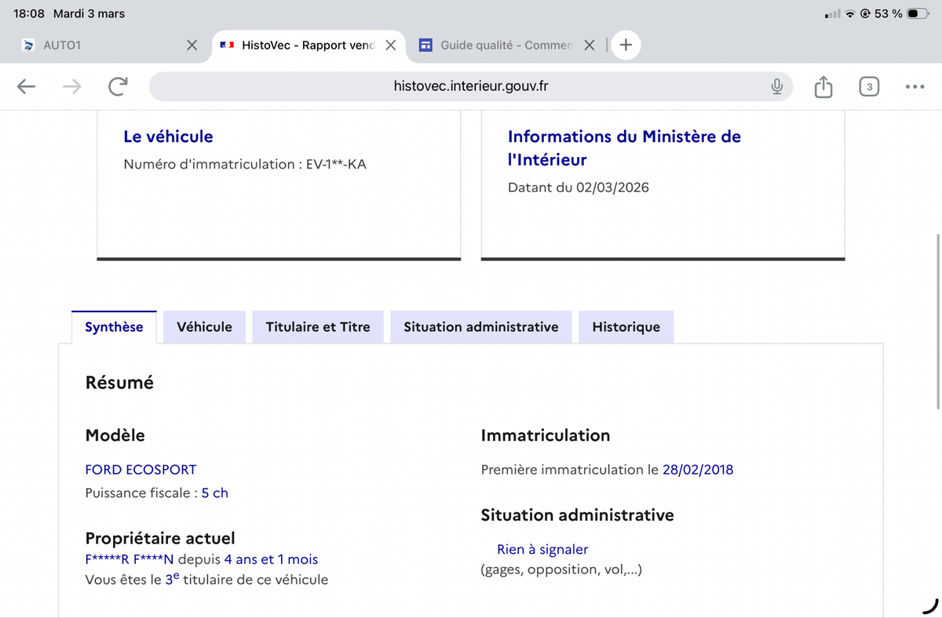Switch to the Guide qualité browser tab
The width and height of the screenshot is (942, 618).
(502, 45)
